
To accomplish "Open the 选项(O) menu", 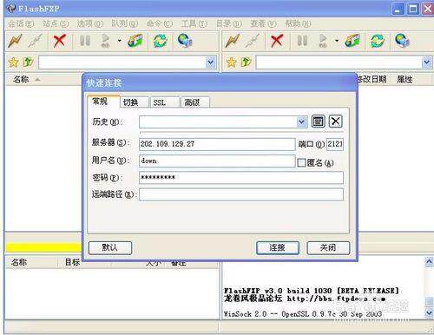I will click(90, 23).
